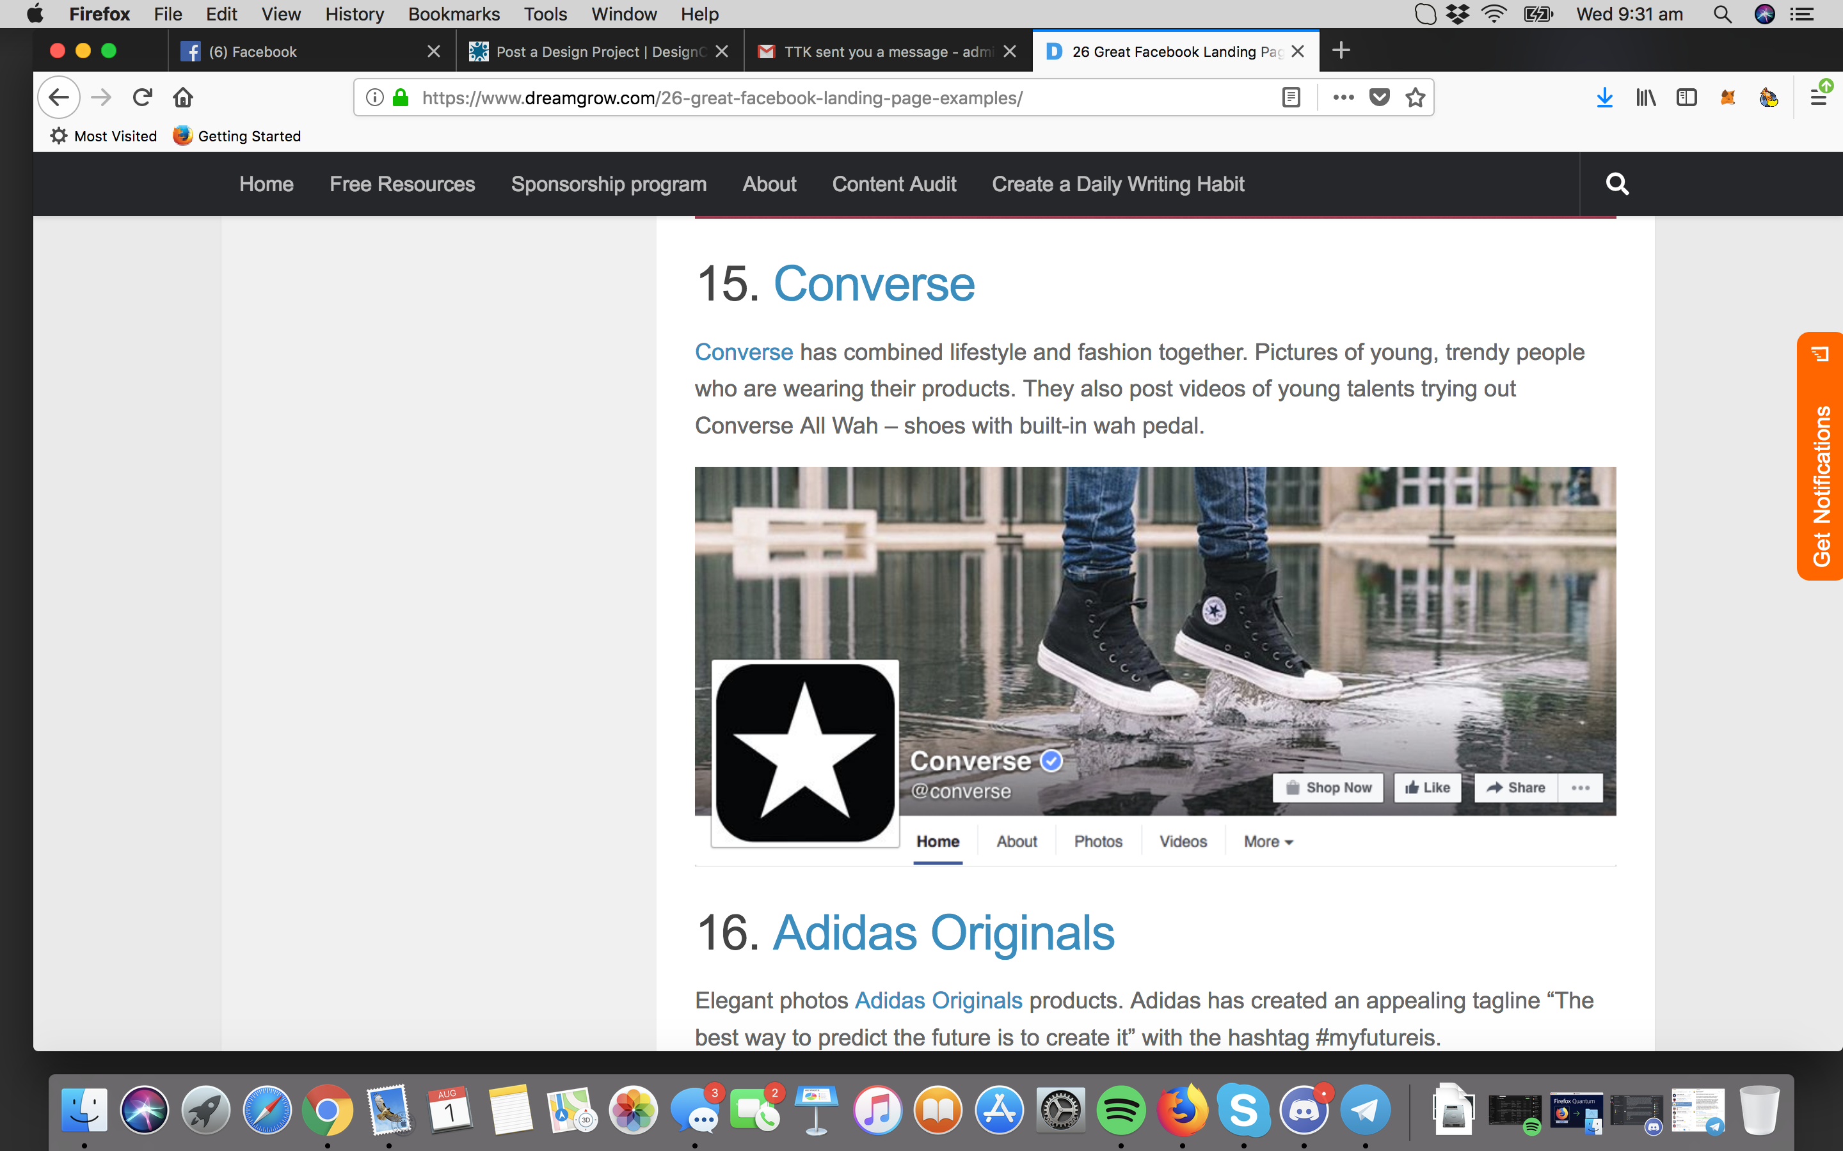Open the Library bookshelf icon
Viewport: 1843px width, 1151px height.
point(1645,97)
